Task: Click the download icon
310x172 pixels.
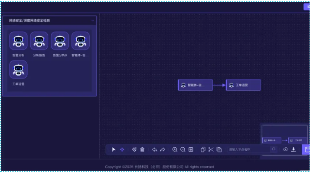Action: [294, 149]
